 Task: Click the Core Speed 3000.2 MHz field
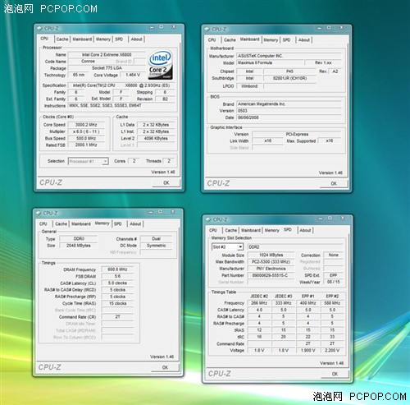tap(86, 125)
